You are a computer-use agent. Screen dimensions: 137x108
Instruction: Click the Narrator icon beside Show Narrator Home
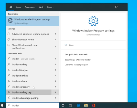9,40
